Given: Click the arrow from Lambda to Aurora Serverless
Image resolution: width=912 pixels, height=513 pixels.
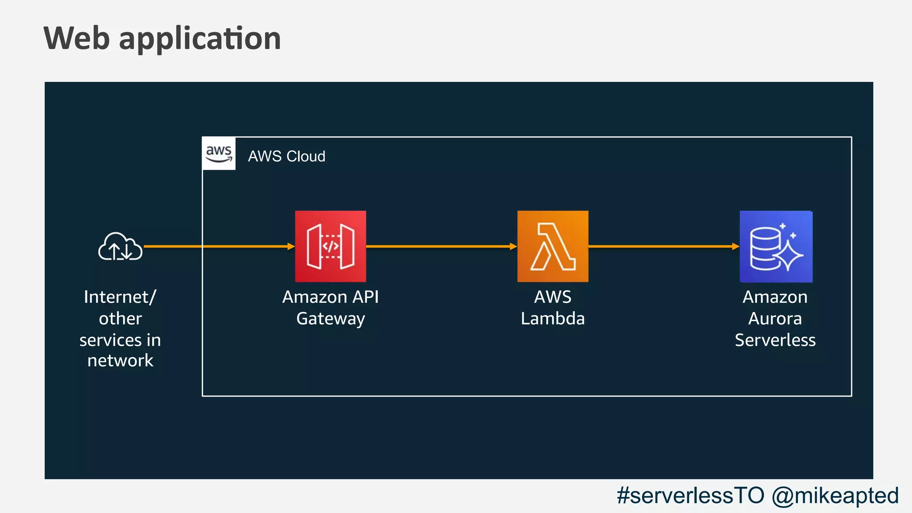Looking at the screenshot, I should (664, 246).
